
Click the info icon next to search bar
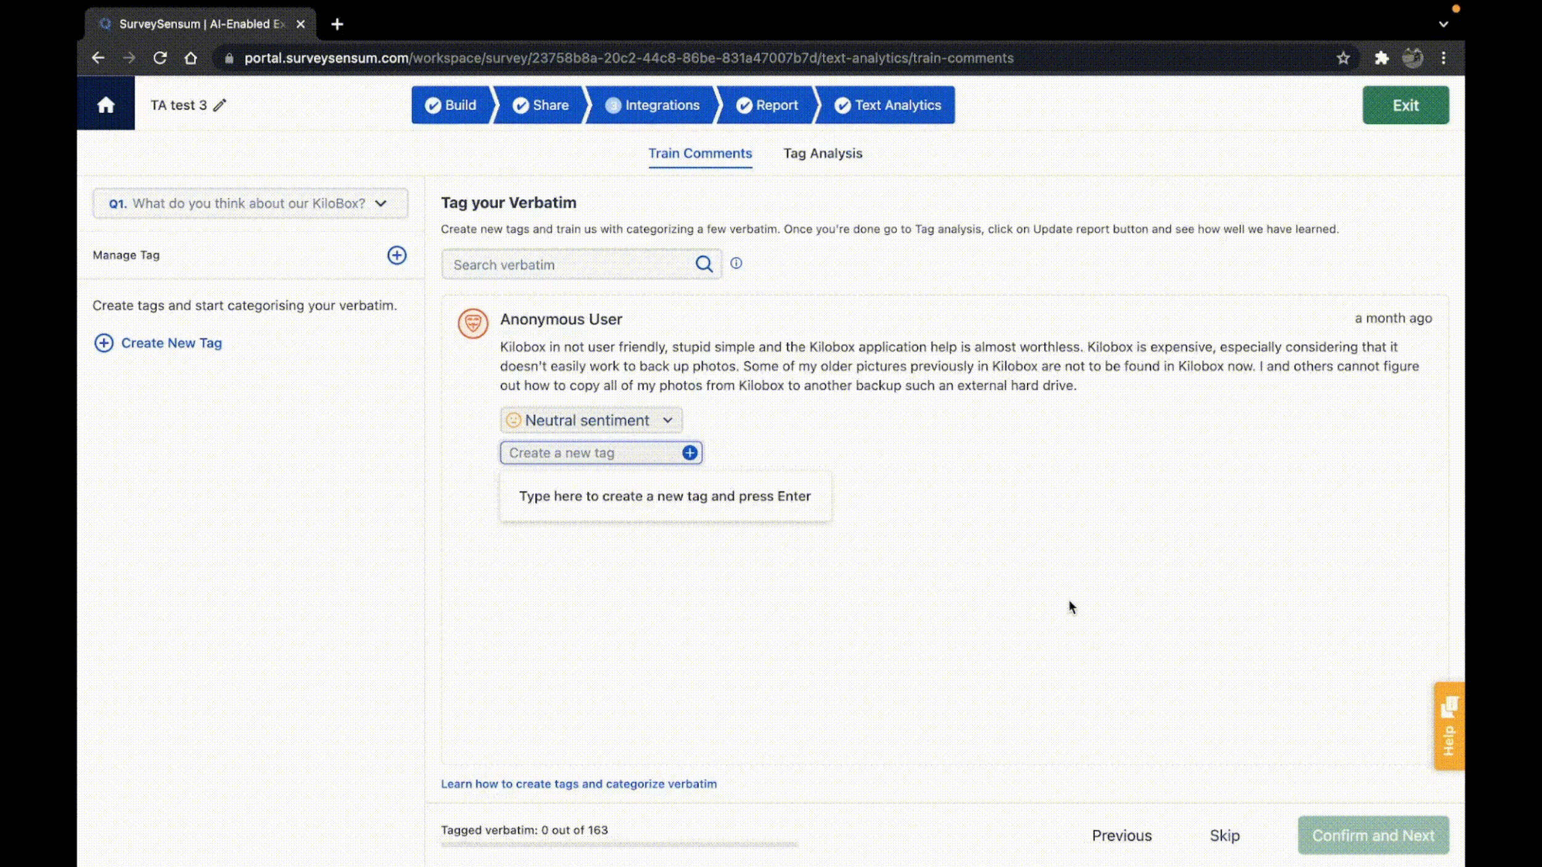pyautogui.click(x=736, y=263)
